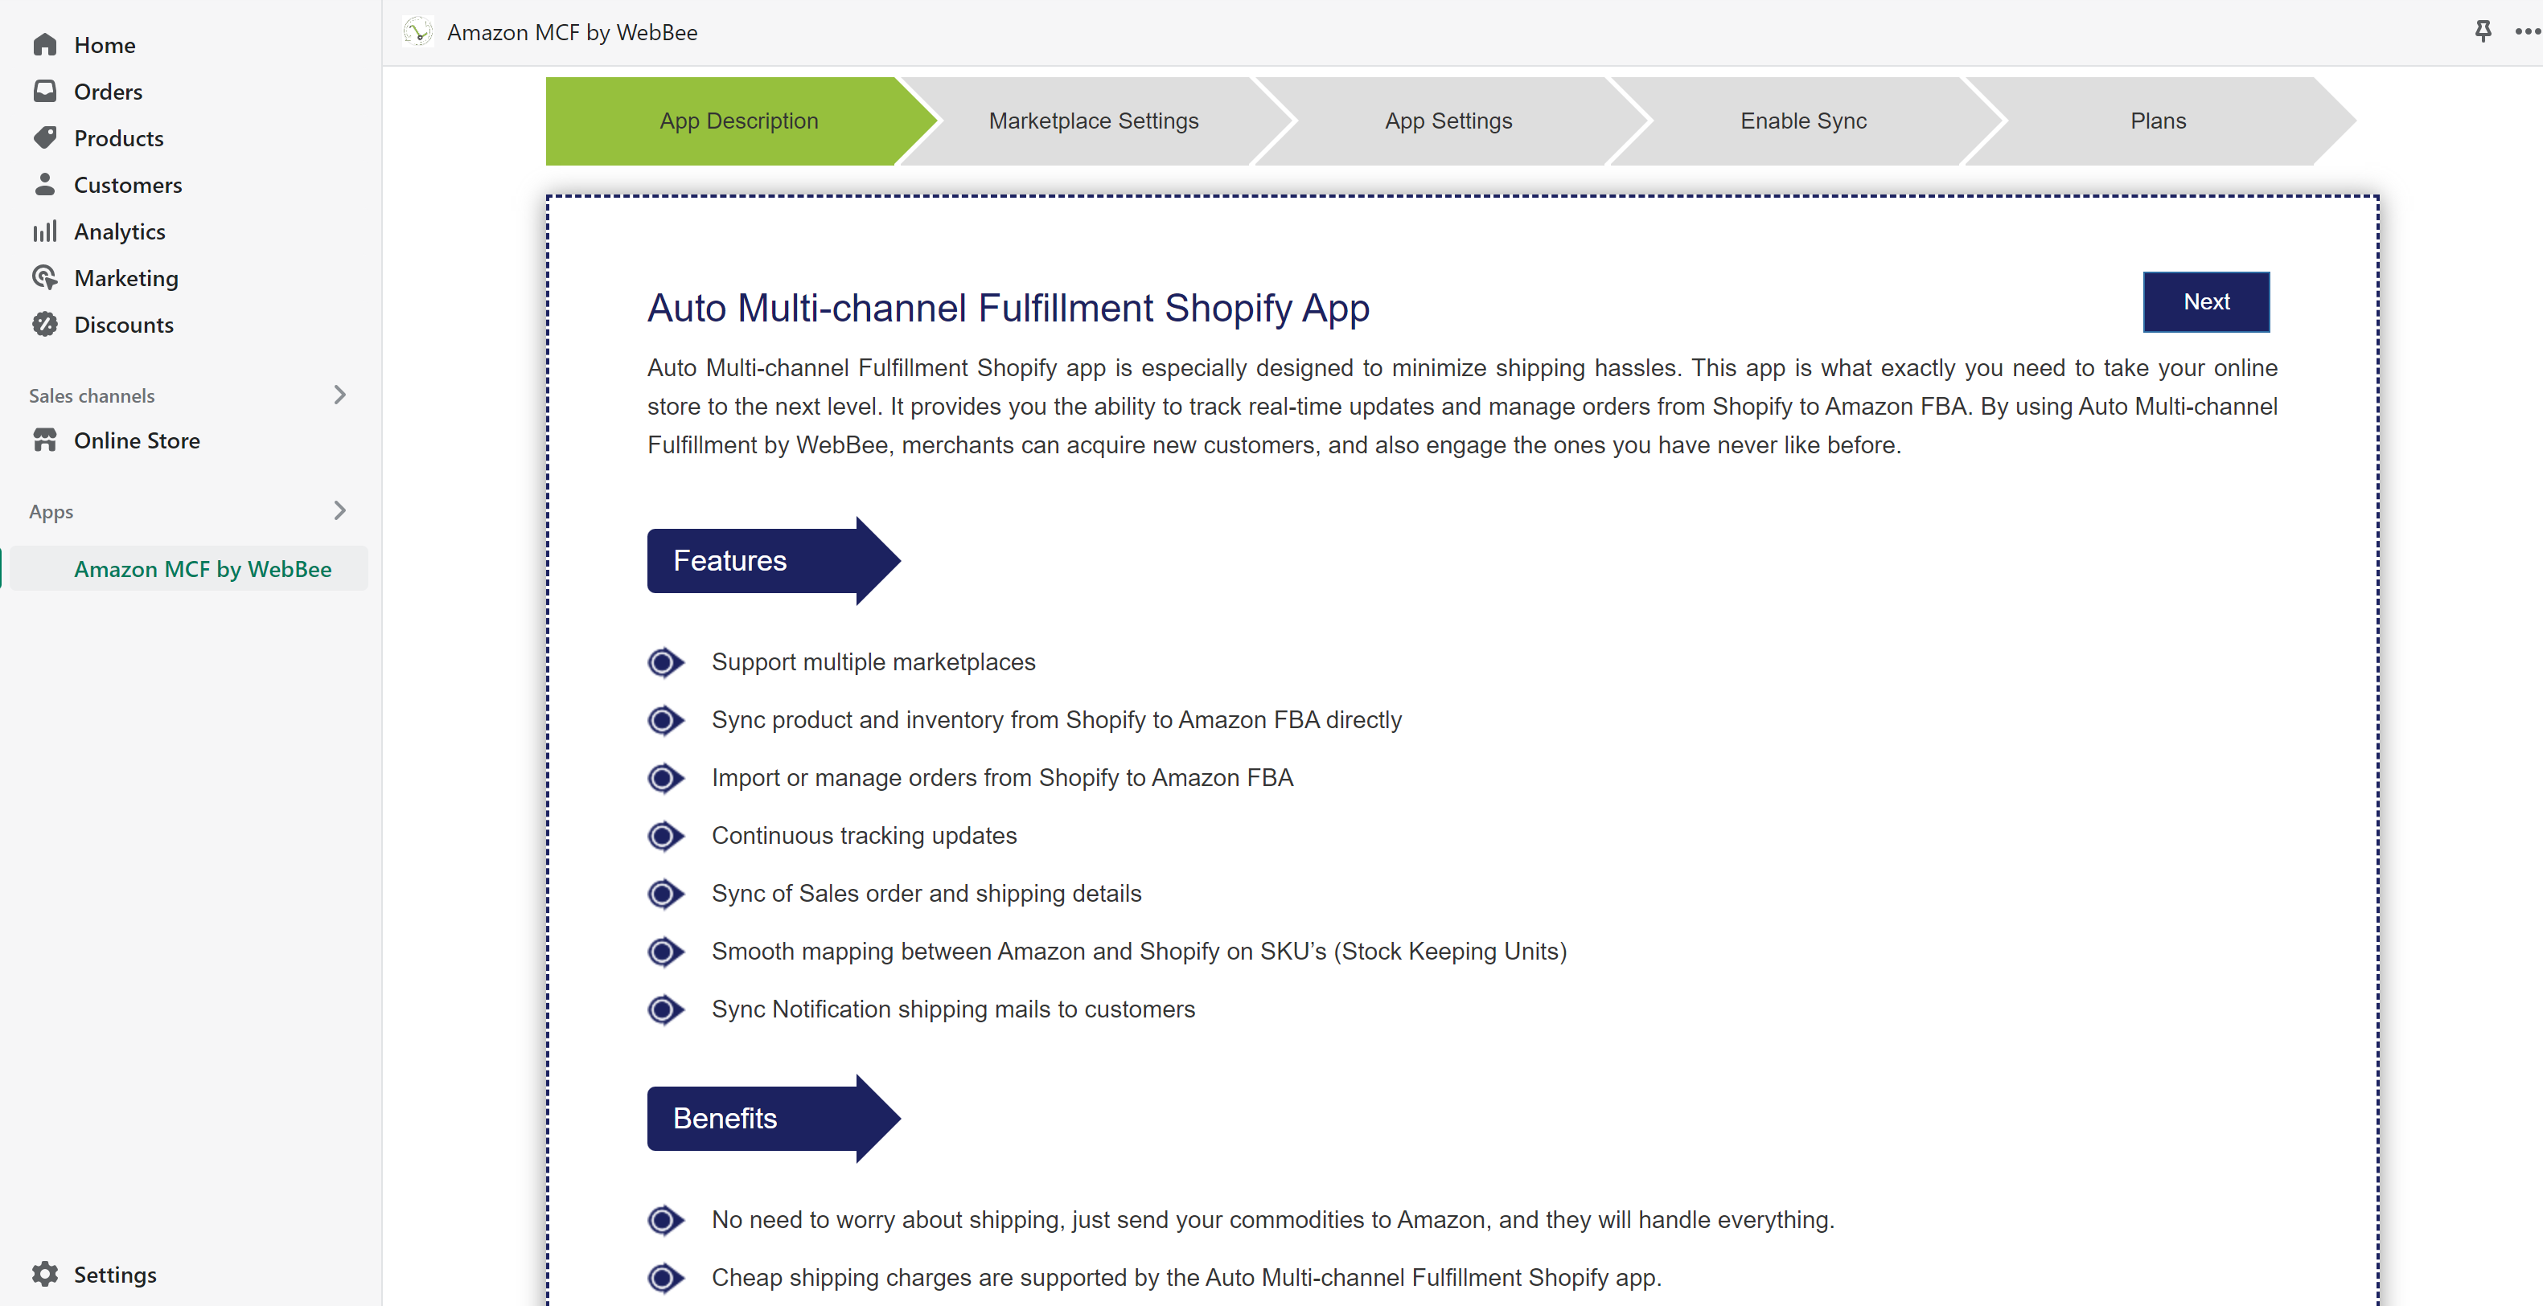Open Settings via the gear icon
The width and height of the screenshot is (2543, 1306).
[x=44, y=1275]
